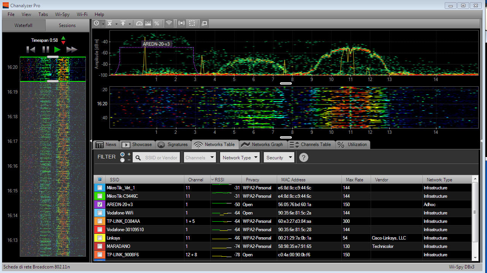Check the Linksys network checkbox
Image resolution: width=487 pixels, height=273 pixels.
pyautogui.click(x=100, y=238)
